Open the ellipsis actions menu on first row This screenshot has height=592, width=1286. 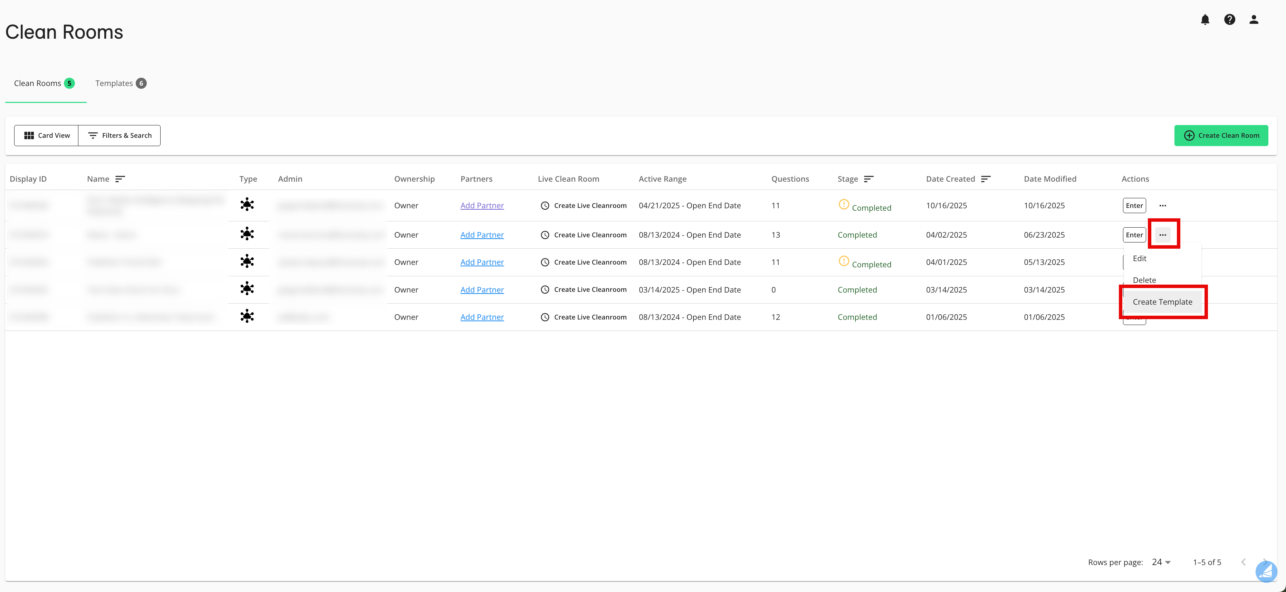(x=1164, y=205)
